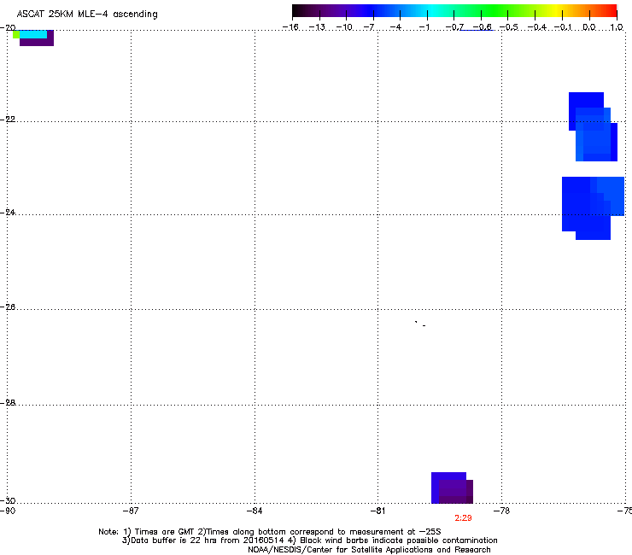Click the color bar label '-16'
Image resolution: width=632 pixels, height=555 pixels.
point(290,27)
